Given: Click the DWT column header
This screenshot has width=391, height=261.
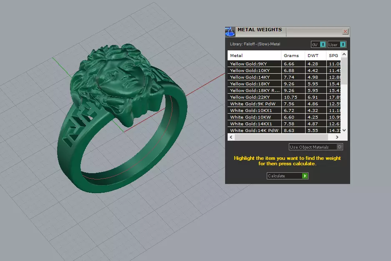Looking at the screenshot, I should pyautogui.click(x=316, y=55).
